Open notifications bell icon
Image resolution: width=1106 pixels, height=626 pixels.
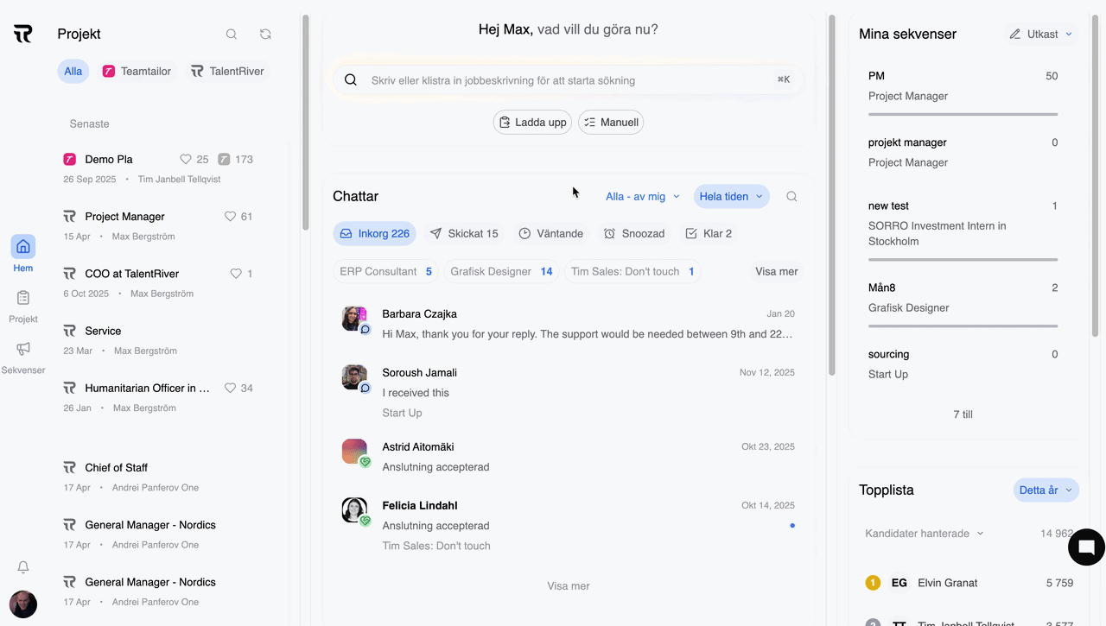click(x=23, y=567)
